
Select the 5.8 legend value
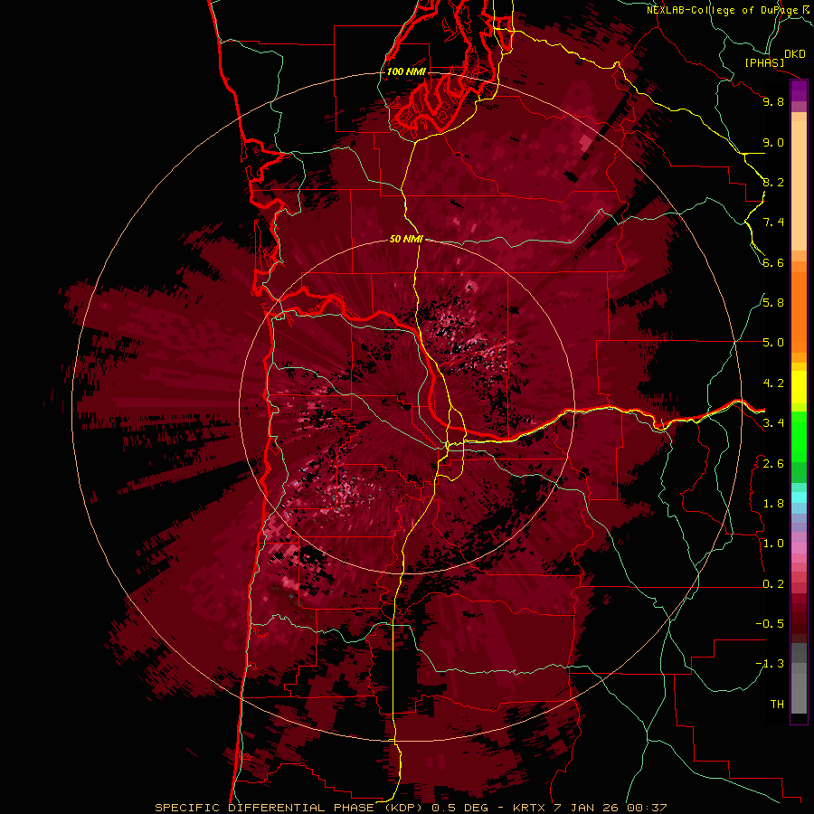[x=773, y=303]
